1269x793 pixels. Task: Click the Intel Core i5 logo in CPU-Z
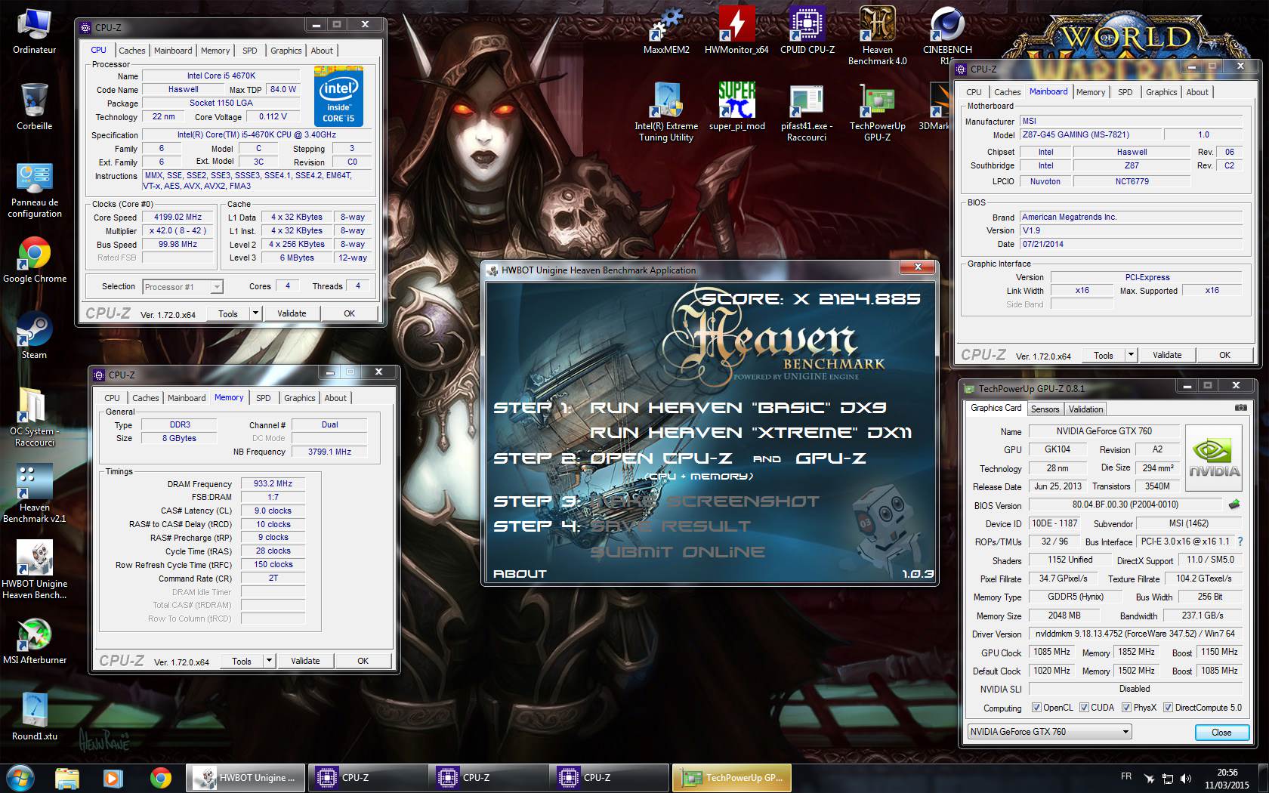click(x=338, y=96)
